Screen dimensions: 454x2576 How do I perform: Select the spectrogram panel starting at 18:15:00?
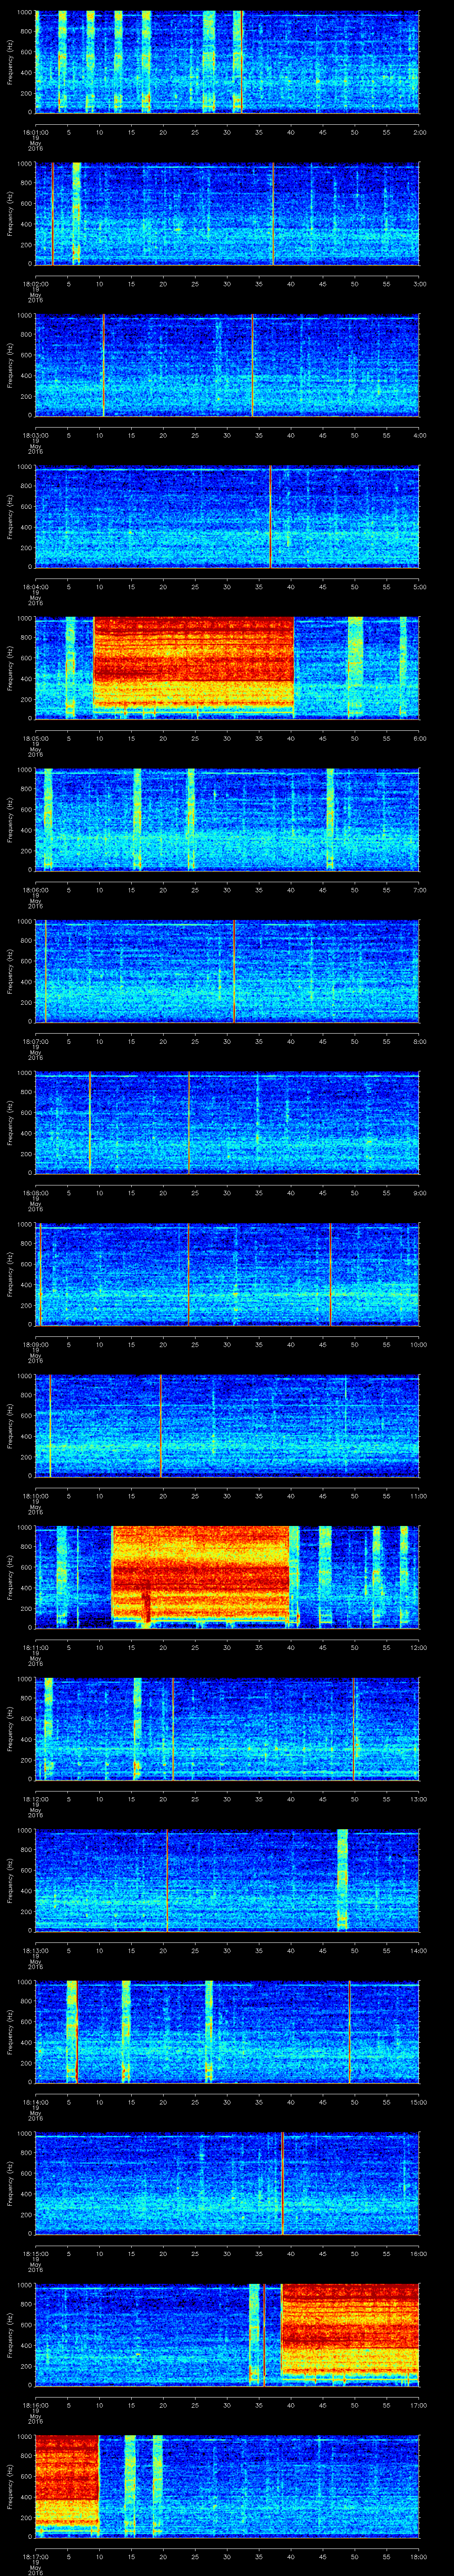[x=227, y=2183]
